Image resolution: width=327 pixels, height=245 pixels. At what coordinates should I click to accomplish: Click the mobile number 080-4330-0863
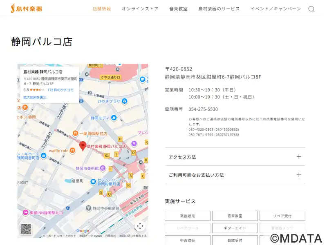214,129
